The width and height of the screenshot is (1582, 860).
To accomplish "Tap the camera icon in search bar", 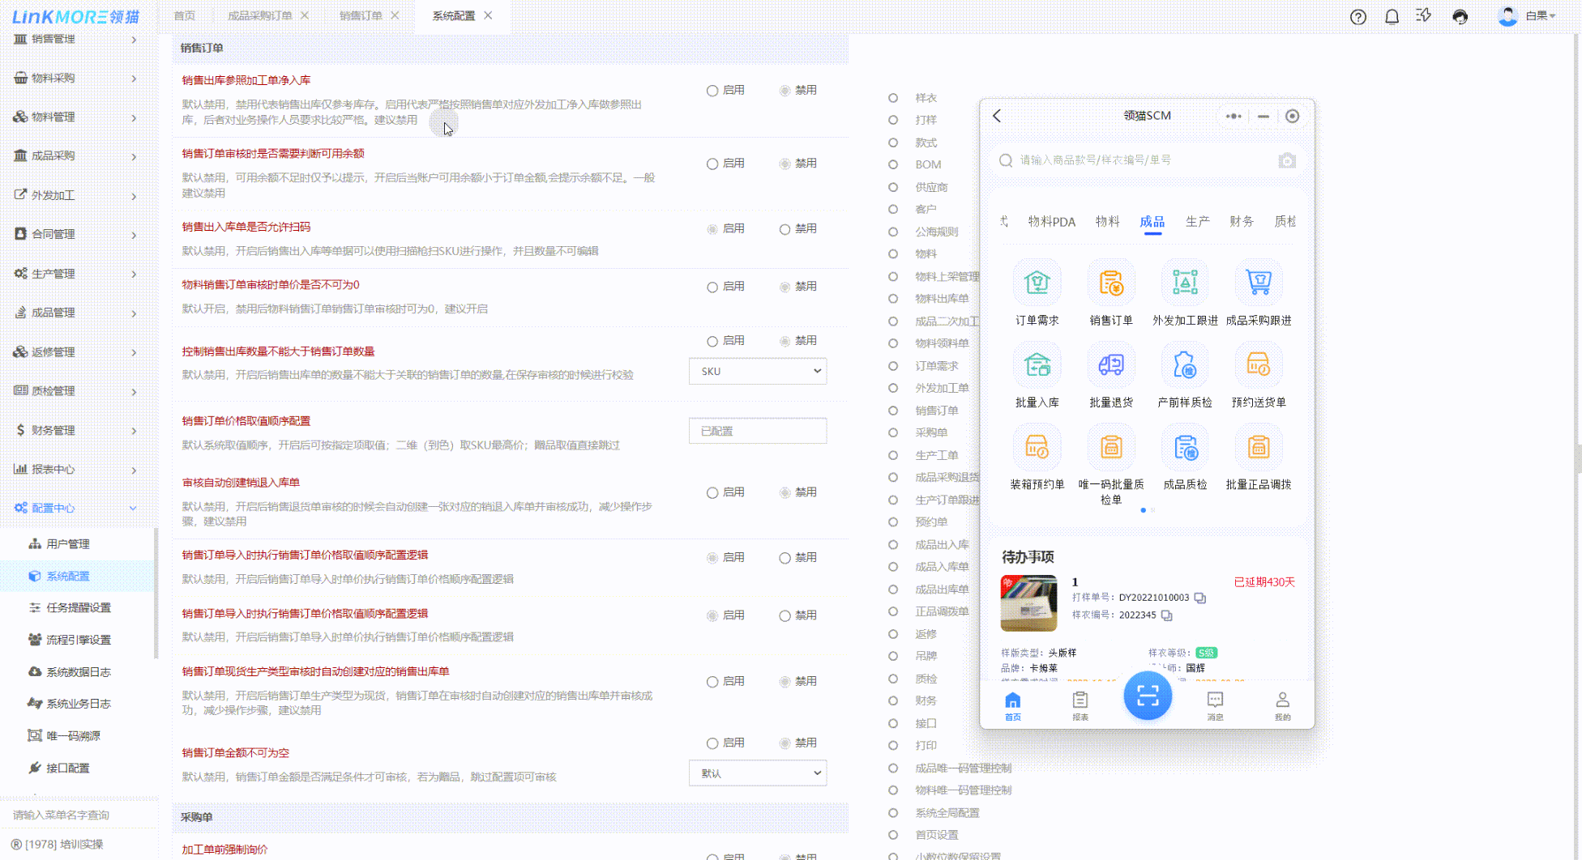I will pyautogui.click(x=1286, y=160).
